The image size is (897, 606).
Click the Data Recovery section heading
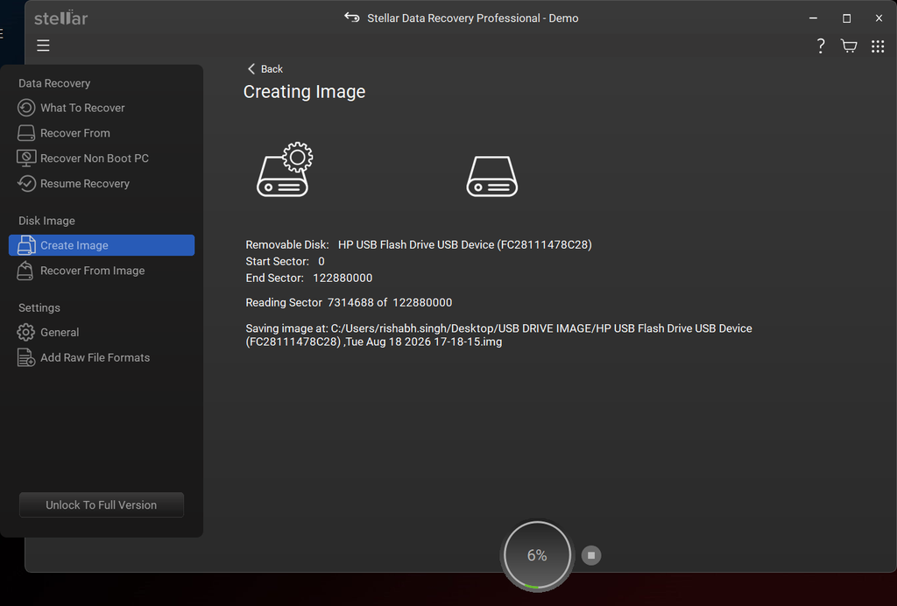click(54, 83)
